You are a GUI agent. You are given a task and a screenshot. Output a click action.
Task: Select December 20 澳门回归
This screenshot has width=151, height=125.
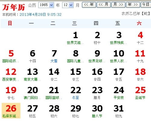pos(32,93)
